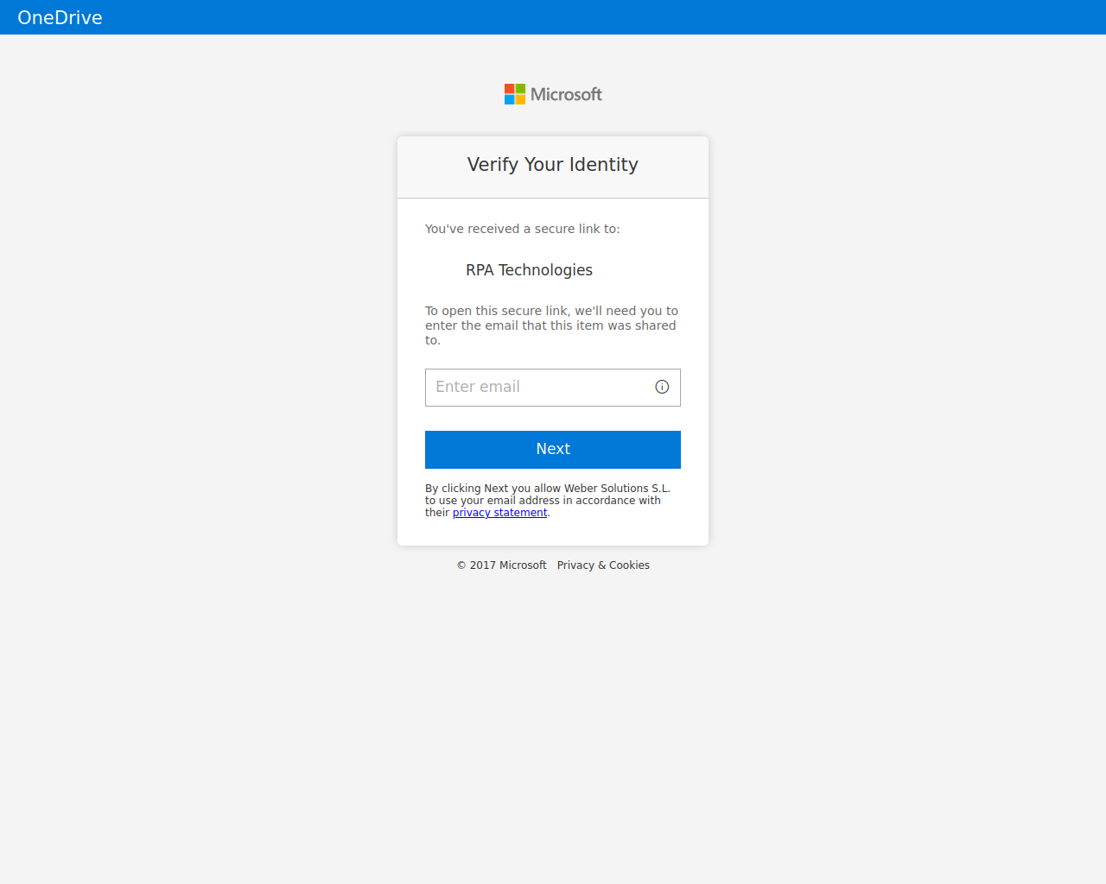Click the © 2017 Microsoft footer text
1106x884 pixels.
501,565
